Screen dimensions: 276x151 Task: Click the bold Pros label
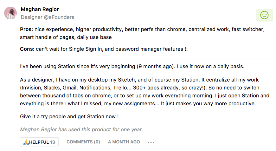26,30
